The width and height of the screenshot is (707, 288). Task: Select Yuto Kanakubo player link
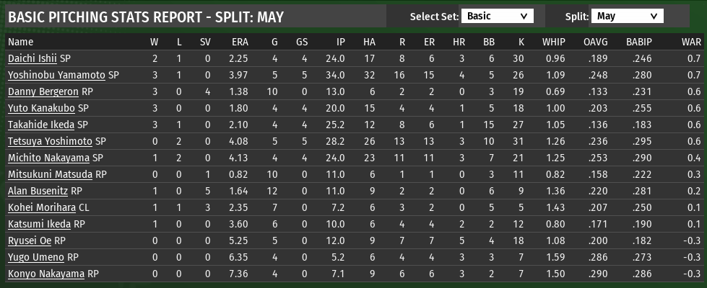pyautogui.click(x=41, y=108)
